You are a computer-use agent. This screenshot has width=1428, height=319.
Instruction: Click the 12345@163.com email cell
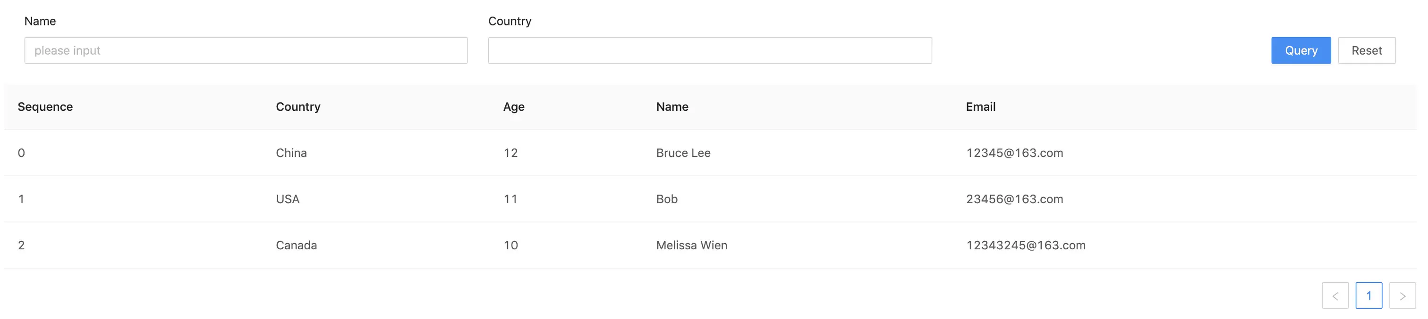(1014, 153)
